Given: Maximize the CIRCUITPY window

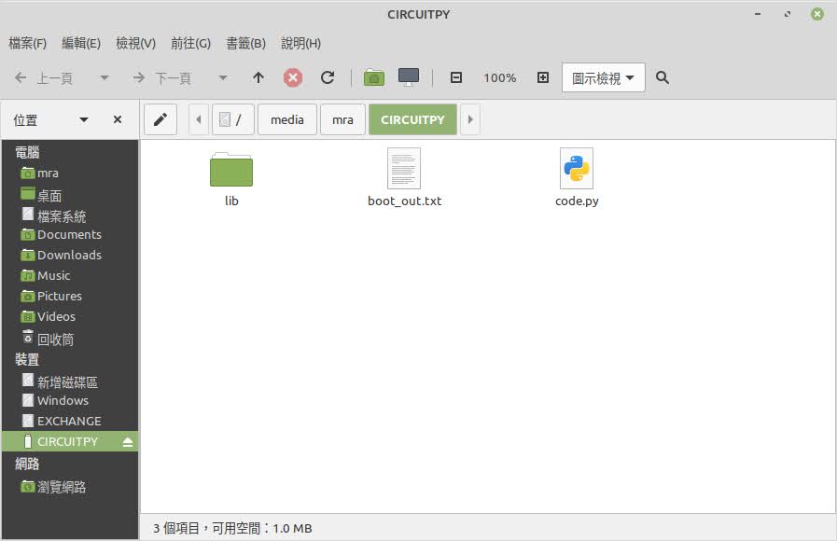Looking at the screenshot, I should pos(788,14).
